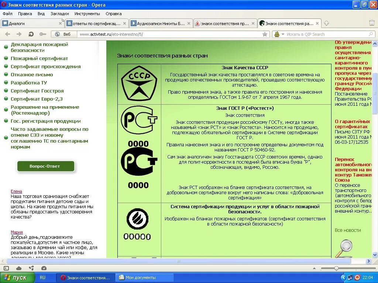Switch to the ответы по сертификац tab
This screenshot has width=378, height=283.
click(96, 23)
